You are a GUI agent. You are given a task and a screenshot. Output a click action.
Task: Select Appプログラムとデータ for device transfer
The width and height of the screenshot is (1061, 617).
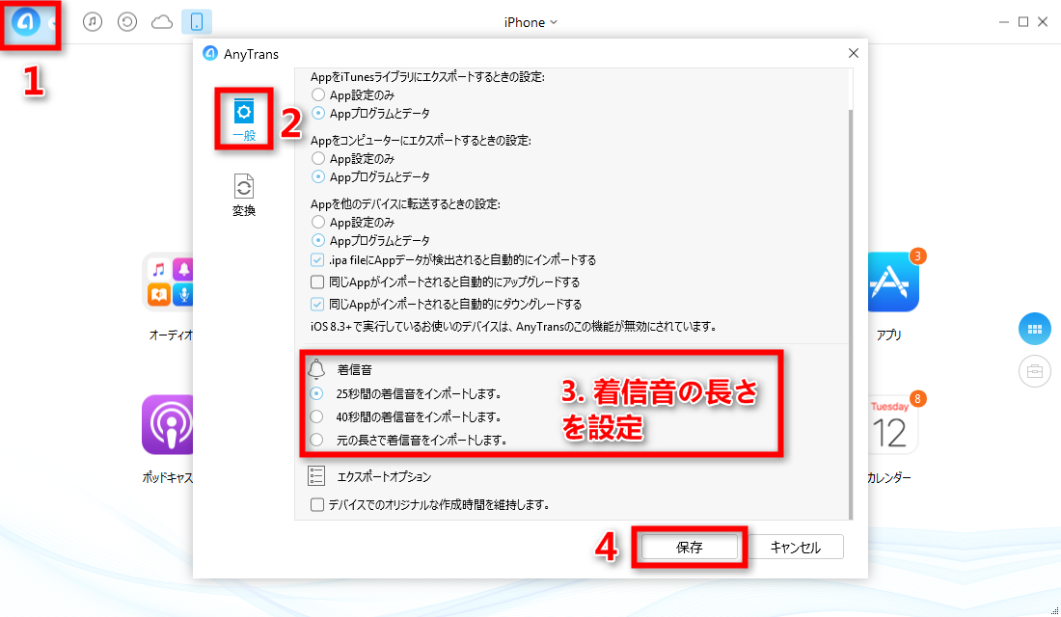click(318, 240)
